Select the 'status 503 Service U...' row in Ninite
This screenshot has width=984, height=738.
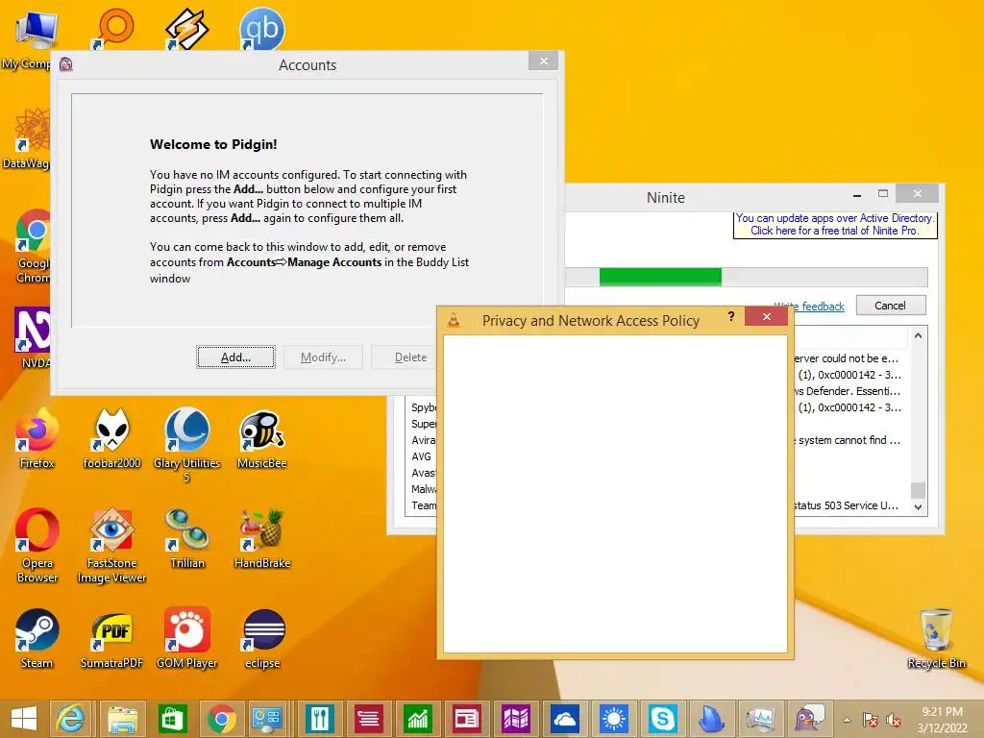point(846,505)
